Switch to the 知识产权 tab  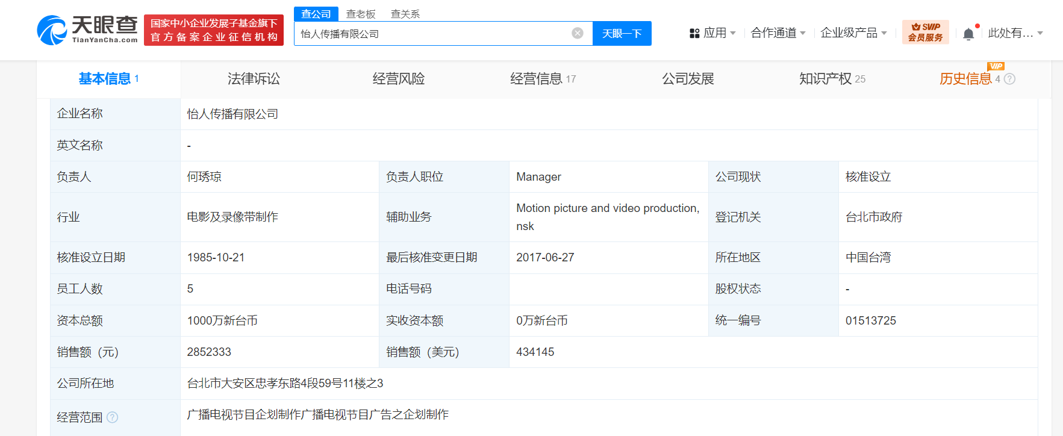832,79
